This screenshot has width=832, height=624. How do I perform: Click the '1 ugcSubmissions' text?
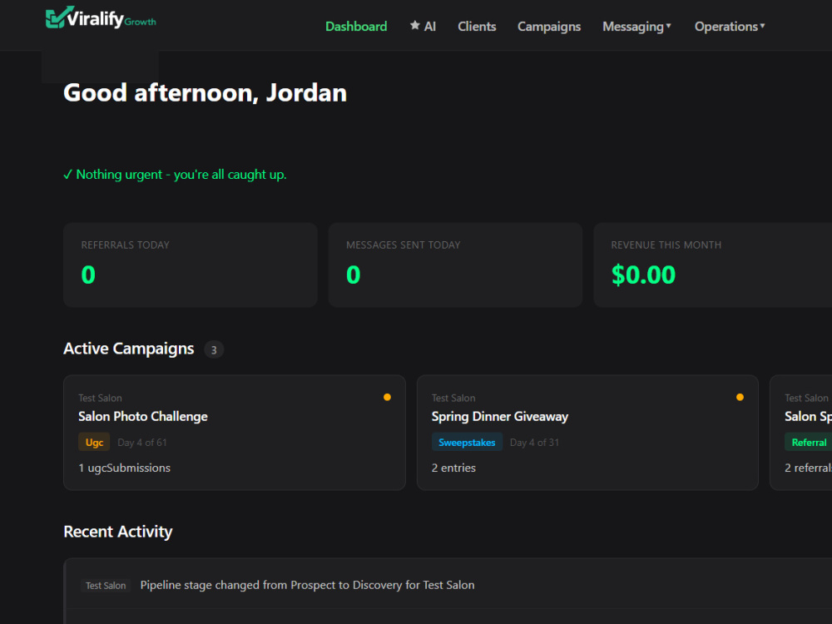pos(124,468)
